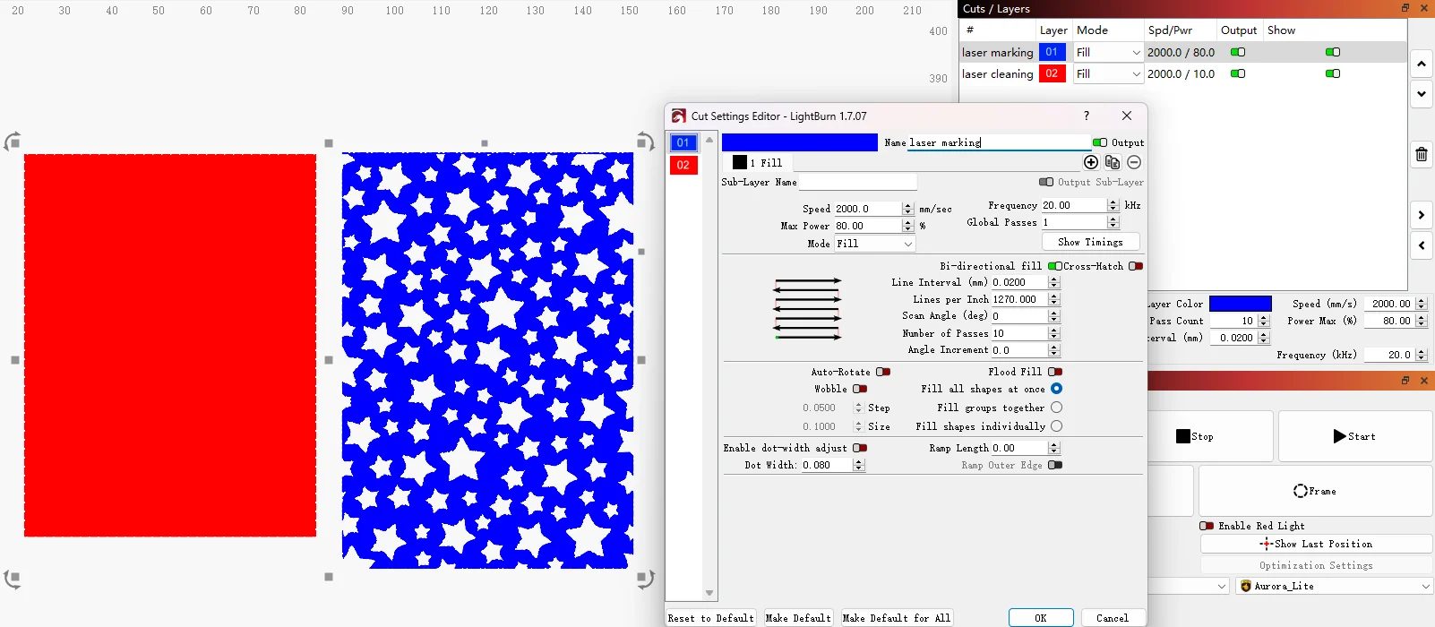1435x627 pixels.
Task: Click the blue 01 layer badge in Cuts / Layers
Action: (x=1052, y=52)
